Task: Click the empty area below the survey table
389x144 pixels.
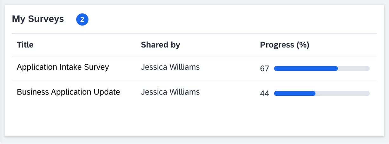Action: click(x=194, y=121)
